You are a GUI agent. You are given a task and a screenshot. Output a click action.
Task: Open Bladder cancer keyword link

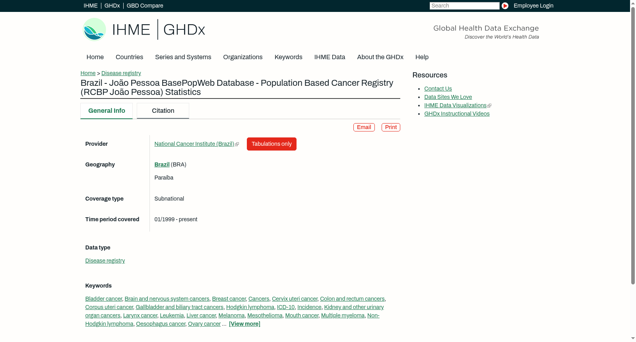104,299
